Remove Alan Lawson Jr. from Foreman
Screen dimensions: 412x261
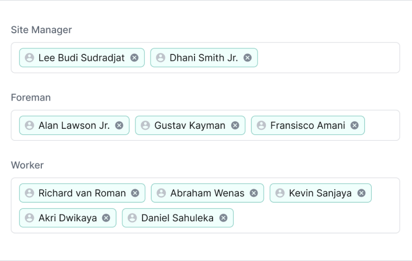119,126
